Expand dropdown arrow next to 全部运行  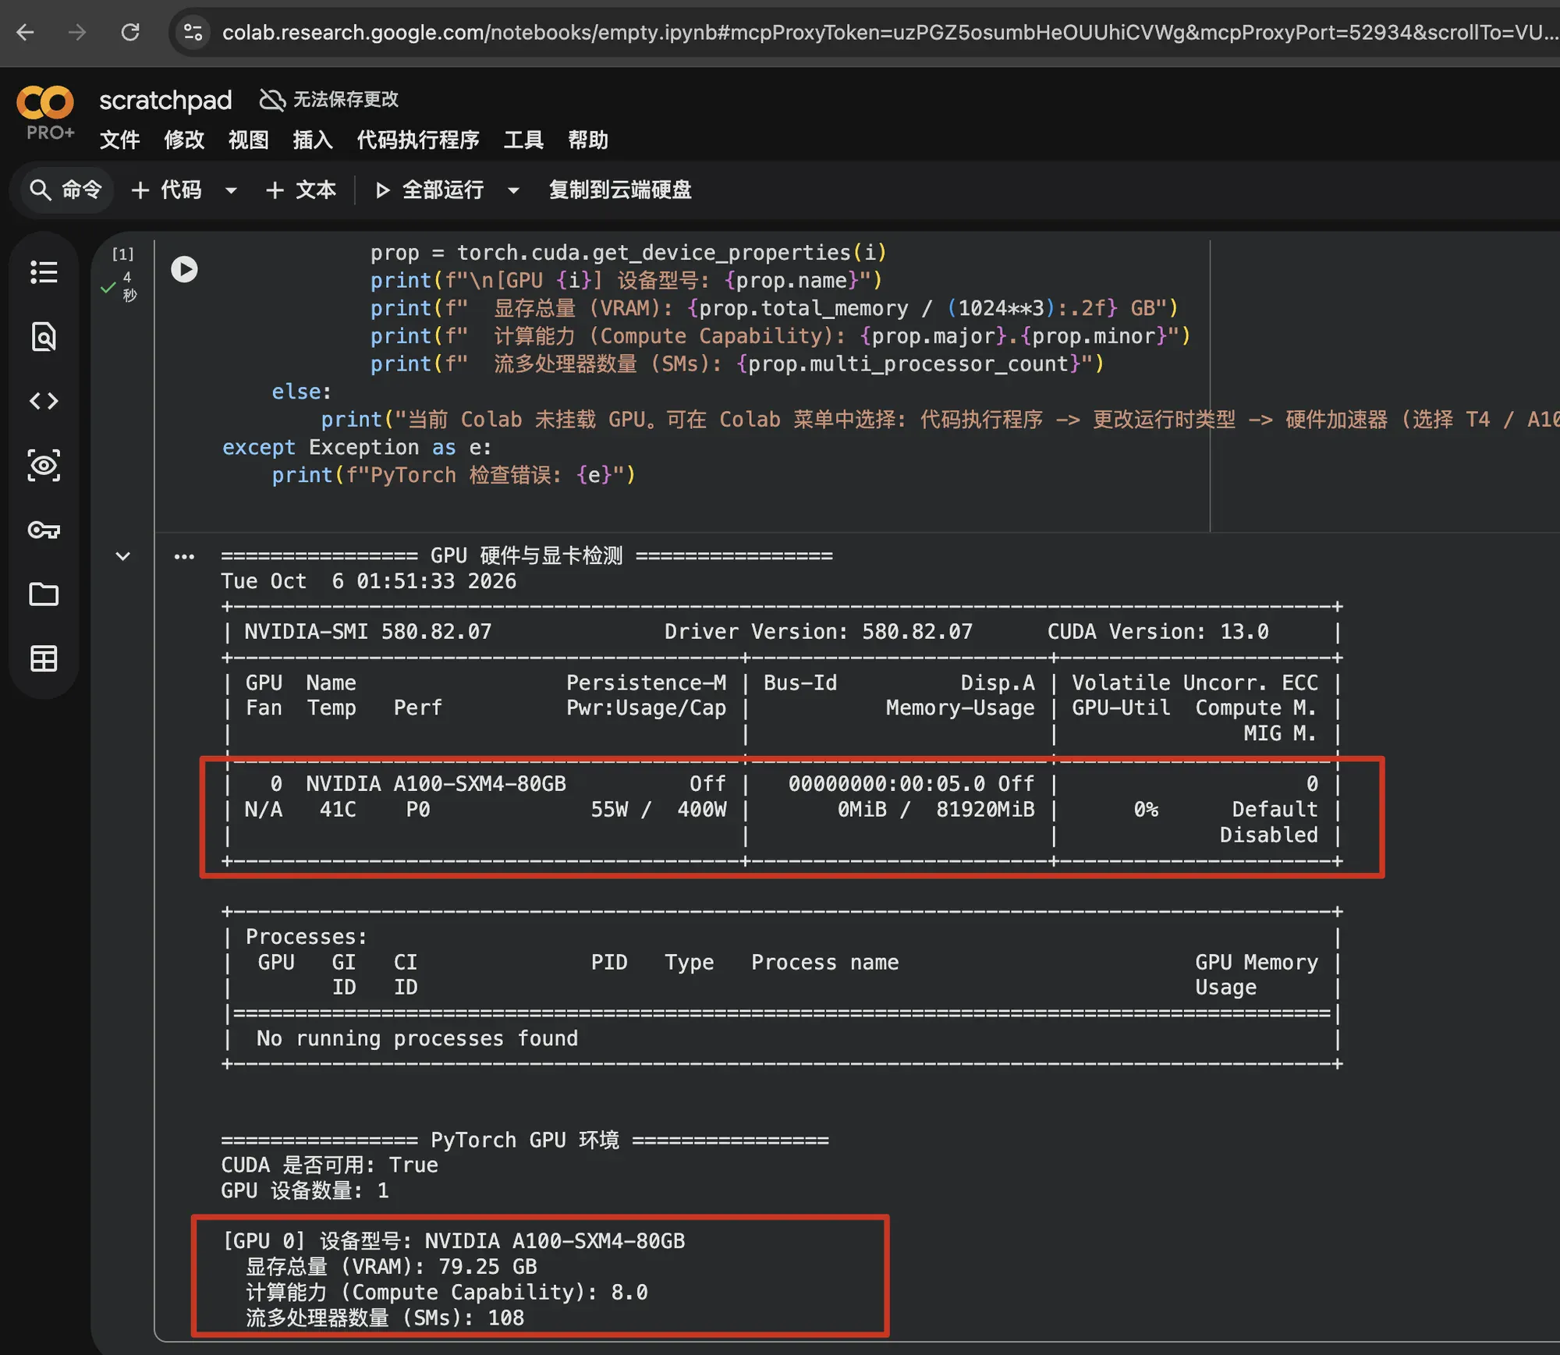513,190
